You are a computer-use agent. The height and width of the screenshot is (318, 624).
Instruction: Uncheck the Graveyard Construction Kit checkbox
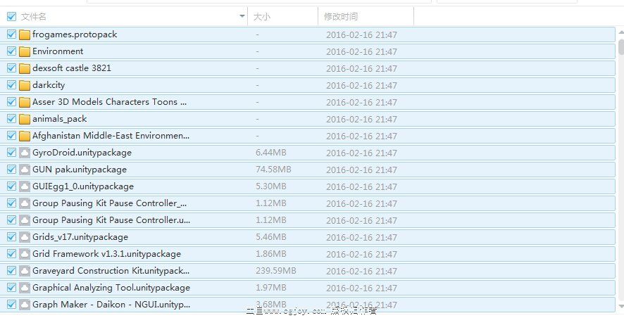pyautogui.click(x=11, y=271)
